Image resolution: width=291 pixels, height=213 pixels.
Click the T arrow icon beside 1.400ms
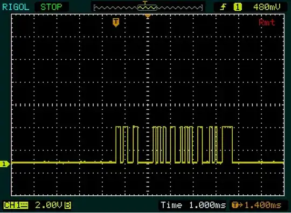[x=237, y=205]
